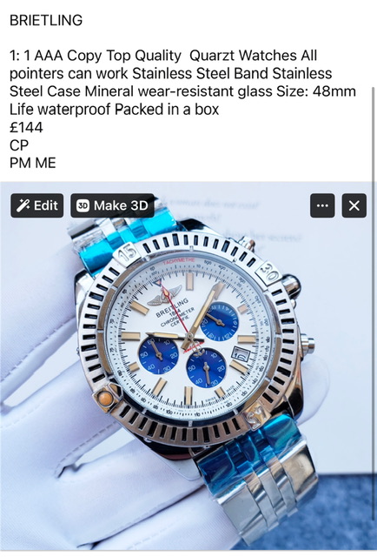Open the three-dots more options menu
The image size is (377, 557).
tap(322, 205)
